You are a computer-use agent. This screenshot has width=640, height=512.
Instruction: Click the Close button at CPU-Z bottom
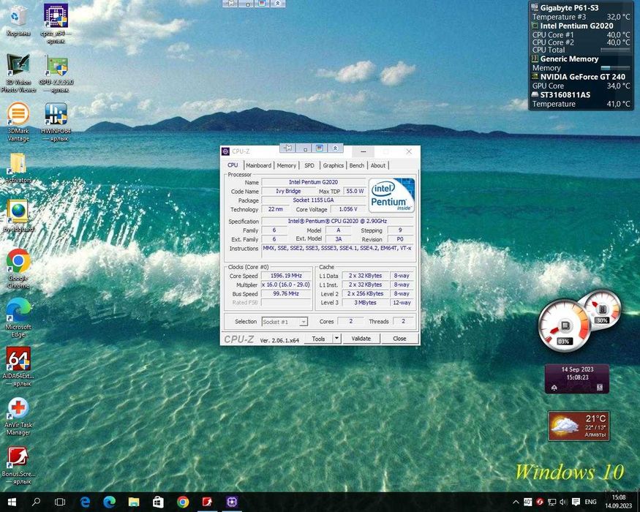(399, 339)
